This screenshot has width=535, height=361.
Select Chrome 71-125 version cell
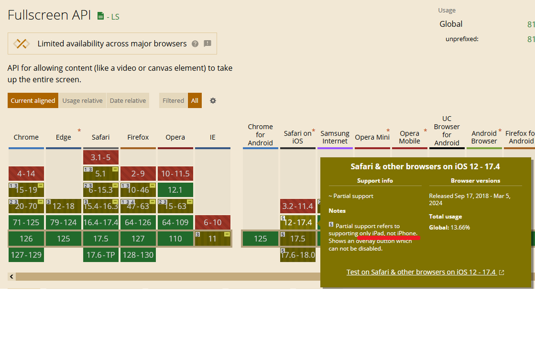[x=26, y=222]
